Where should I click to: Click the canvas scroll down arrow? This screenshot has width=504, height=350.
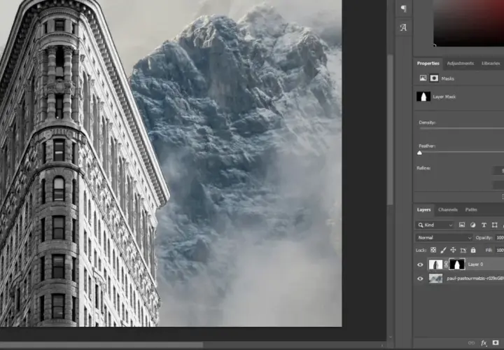(390, 337)
